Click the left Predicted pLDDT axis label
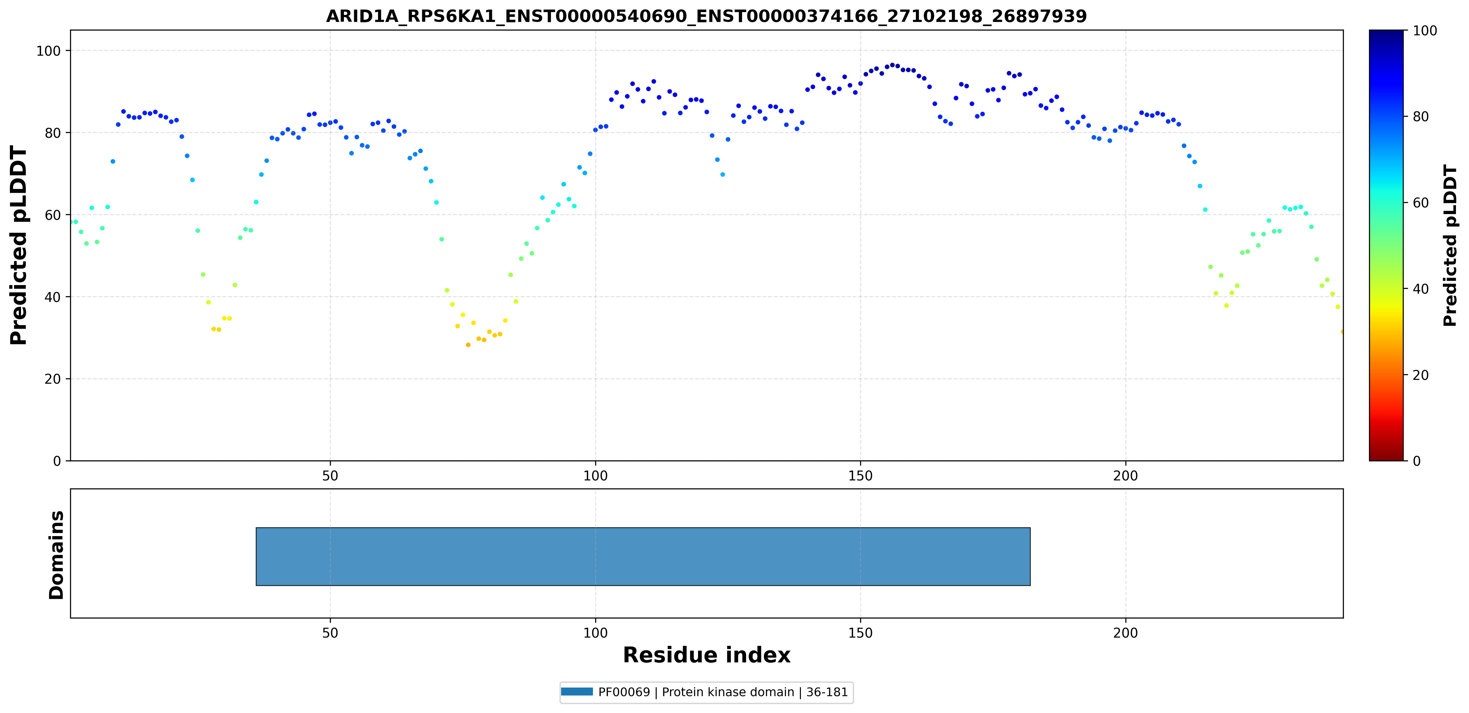Viewport: 1469px width, 713px height. 18,246
